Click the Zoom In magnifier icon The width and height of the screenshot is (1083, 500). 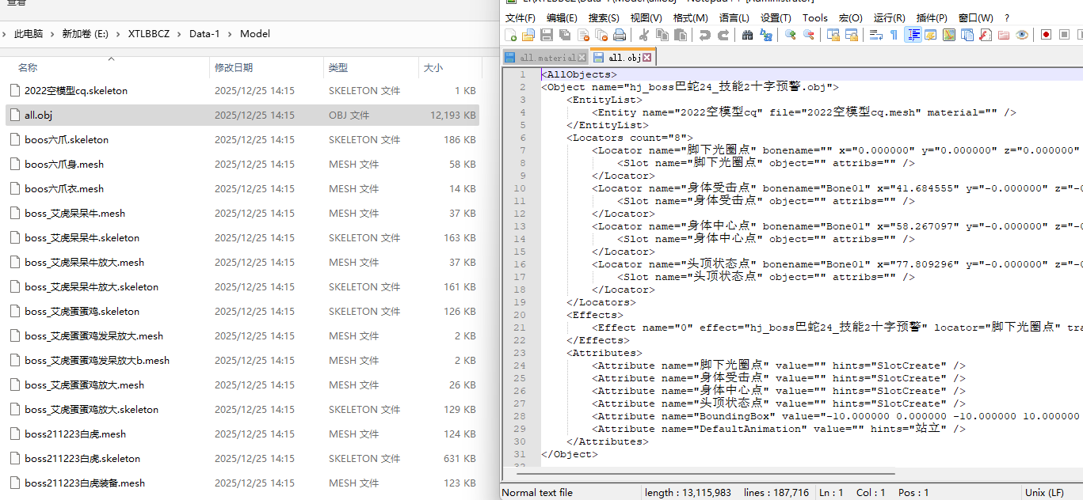coord(790,35)
